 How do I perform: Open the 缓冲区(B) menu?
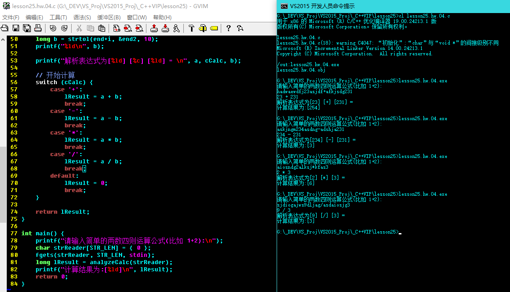109,18
